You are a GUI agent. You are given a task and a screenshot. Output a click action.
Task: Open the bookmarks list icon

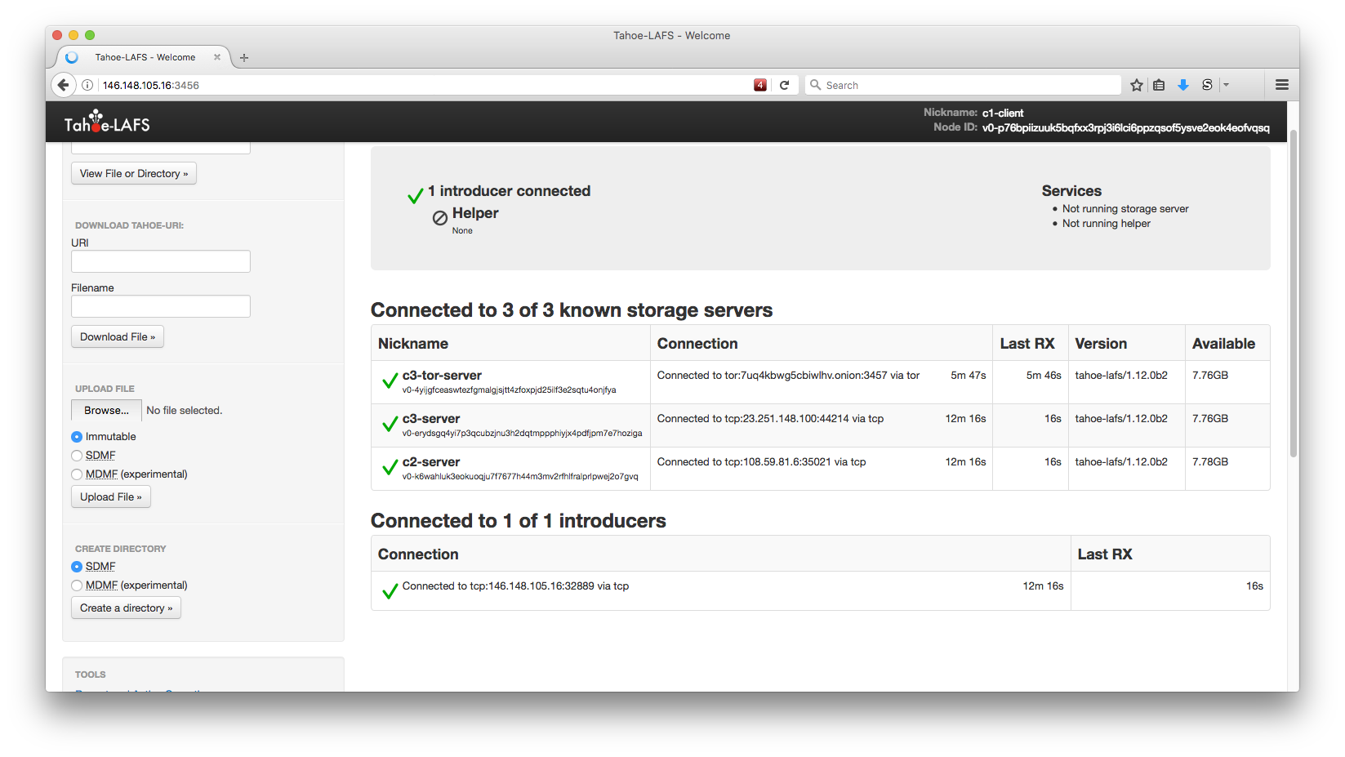tap(1159, 85)
